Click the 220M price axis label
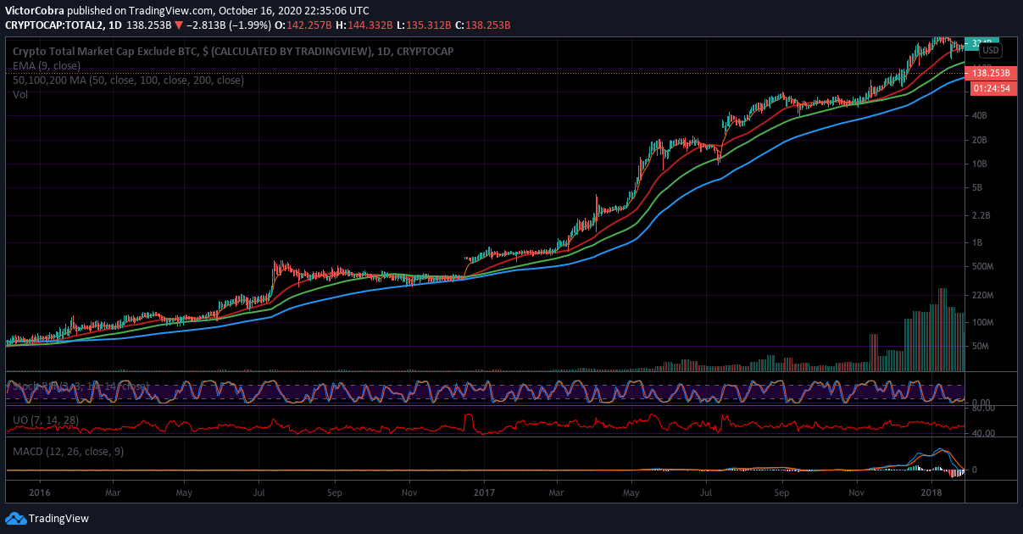The image size is (1023, 534). (x=983, y=295)
